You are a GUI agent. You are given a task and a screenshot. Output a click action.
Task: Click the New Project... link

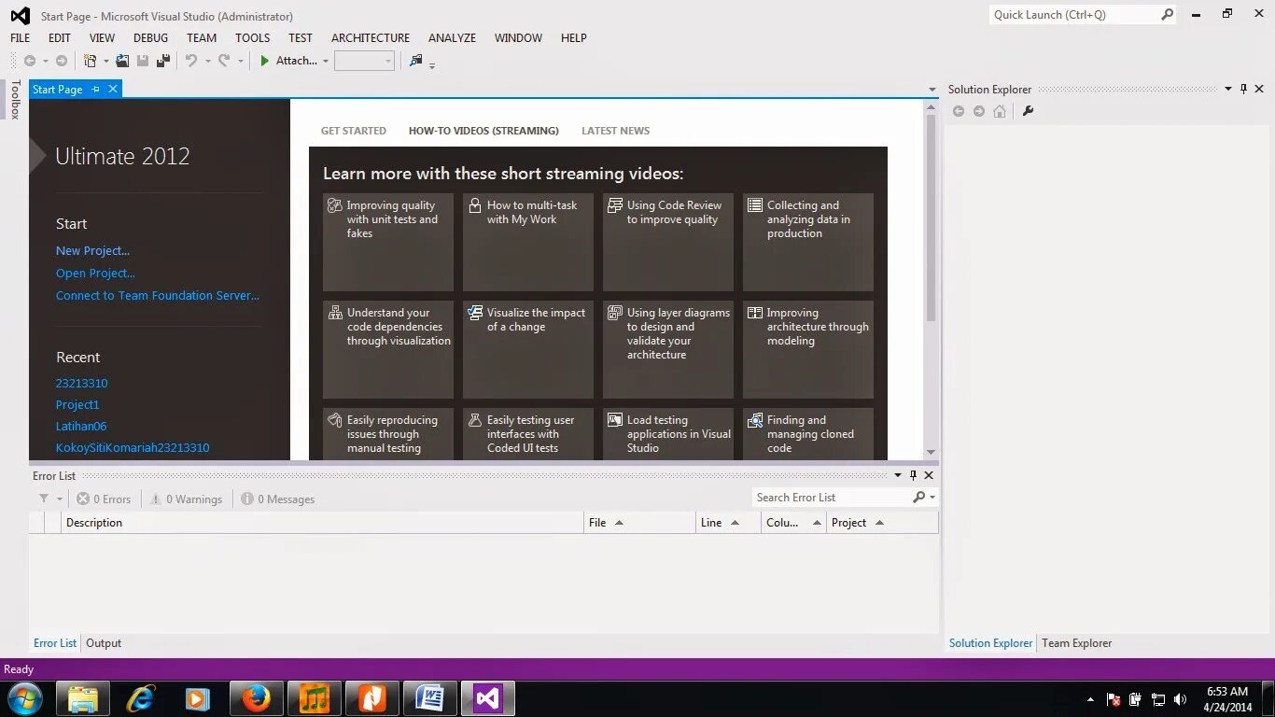92,251
